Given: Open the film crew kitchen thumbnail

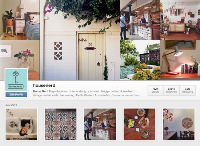Looking at the screenshot, I should (x=100, y=124).
